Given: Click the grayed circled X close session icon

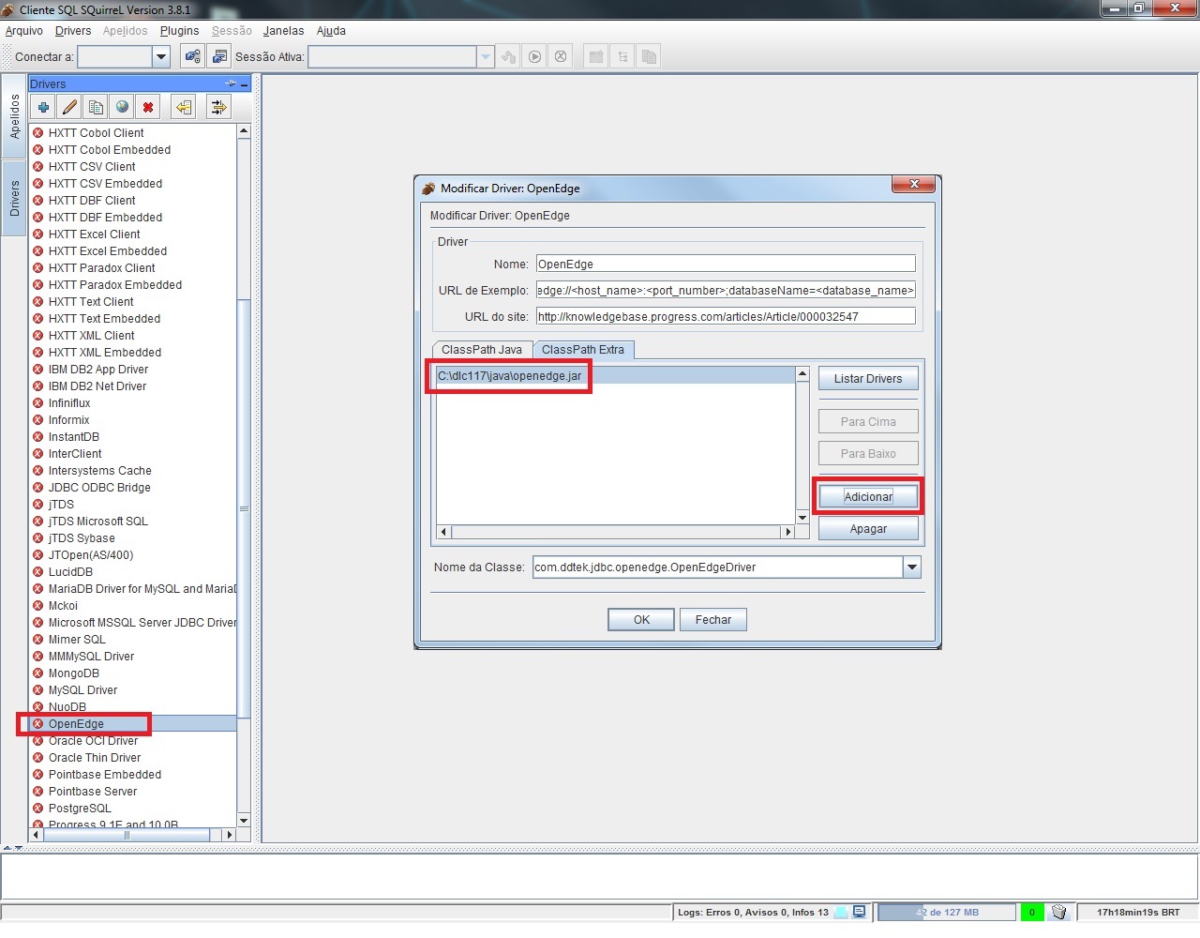Looking at the screenshot, I should click(x=561, y=56).
